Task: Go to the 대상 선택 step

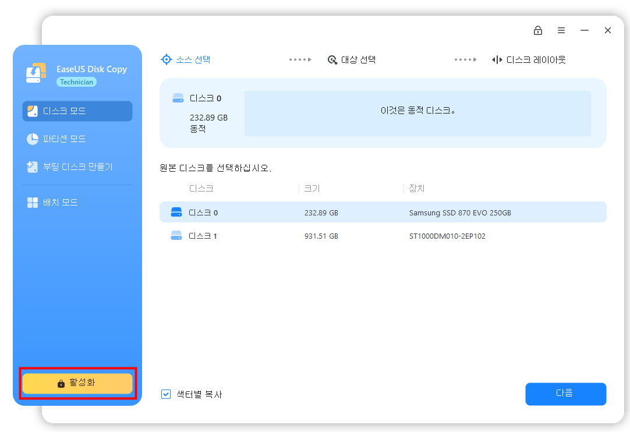Action: (x=358, y=59)
